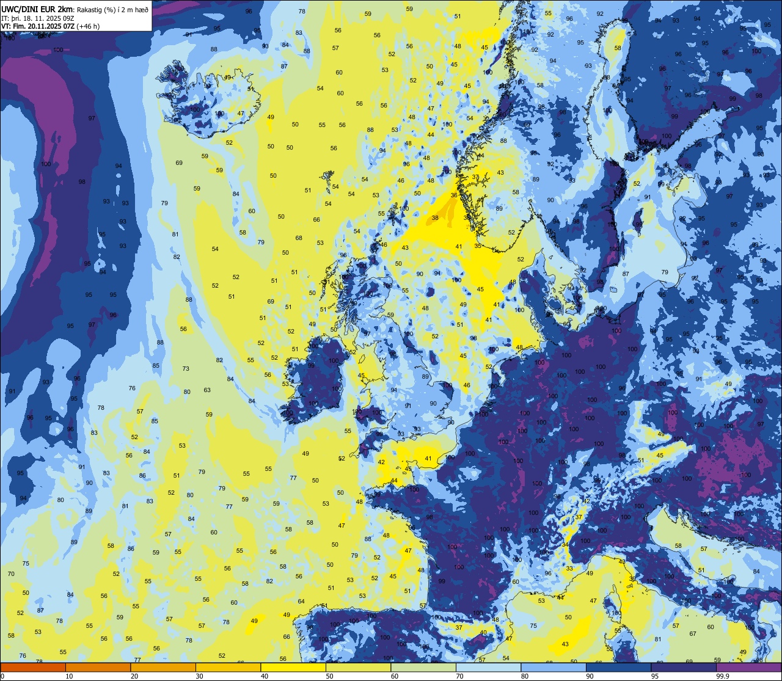Click the "33" humidity value on the map
The height and width of the screenshot is (681, 782).
coord(569,569)
